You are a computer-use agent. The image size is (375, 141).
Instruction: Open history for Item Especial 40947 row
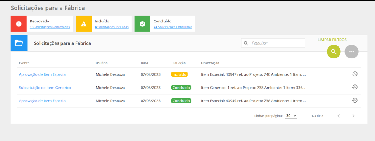point(355,74)
